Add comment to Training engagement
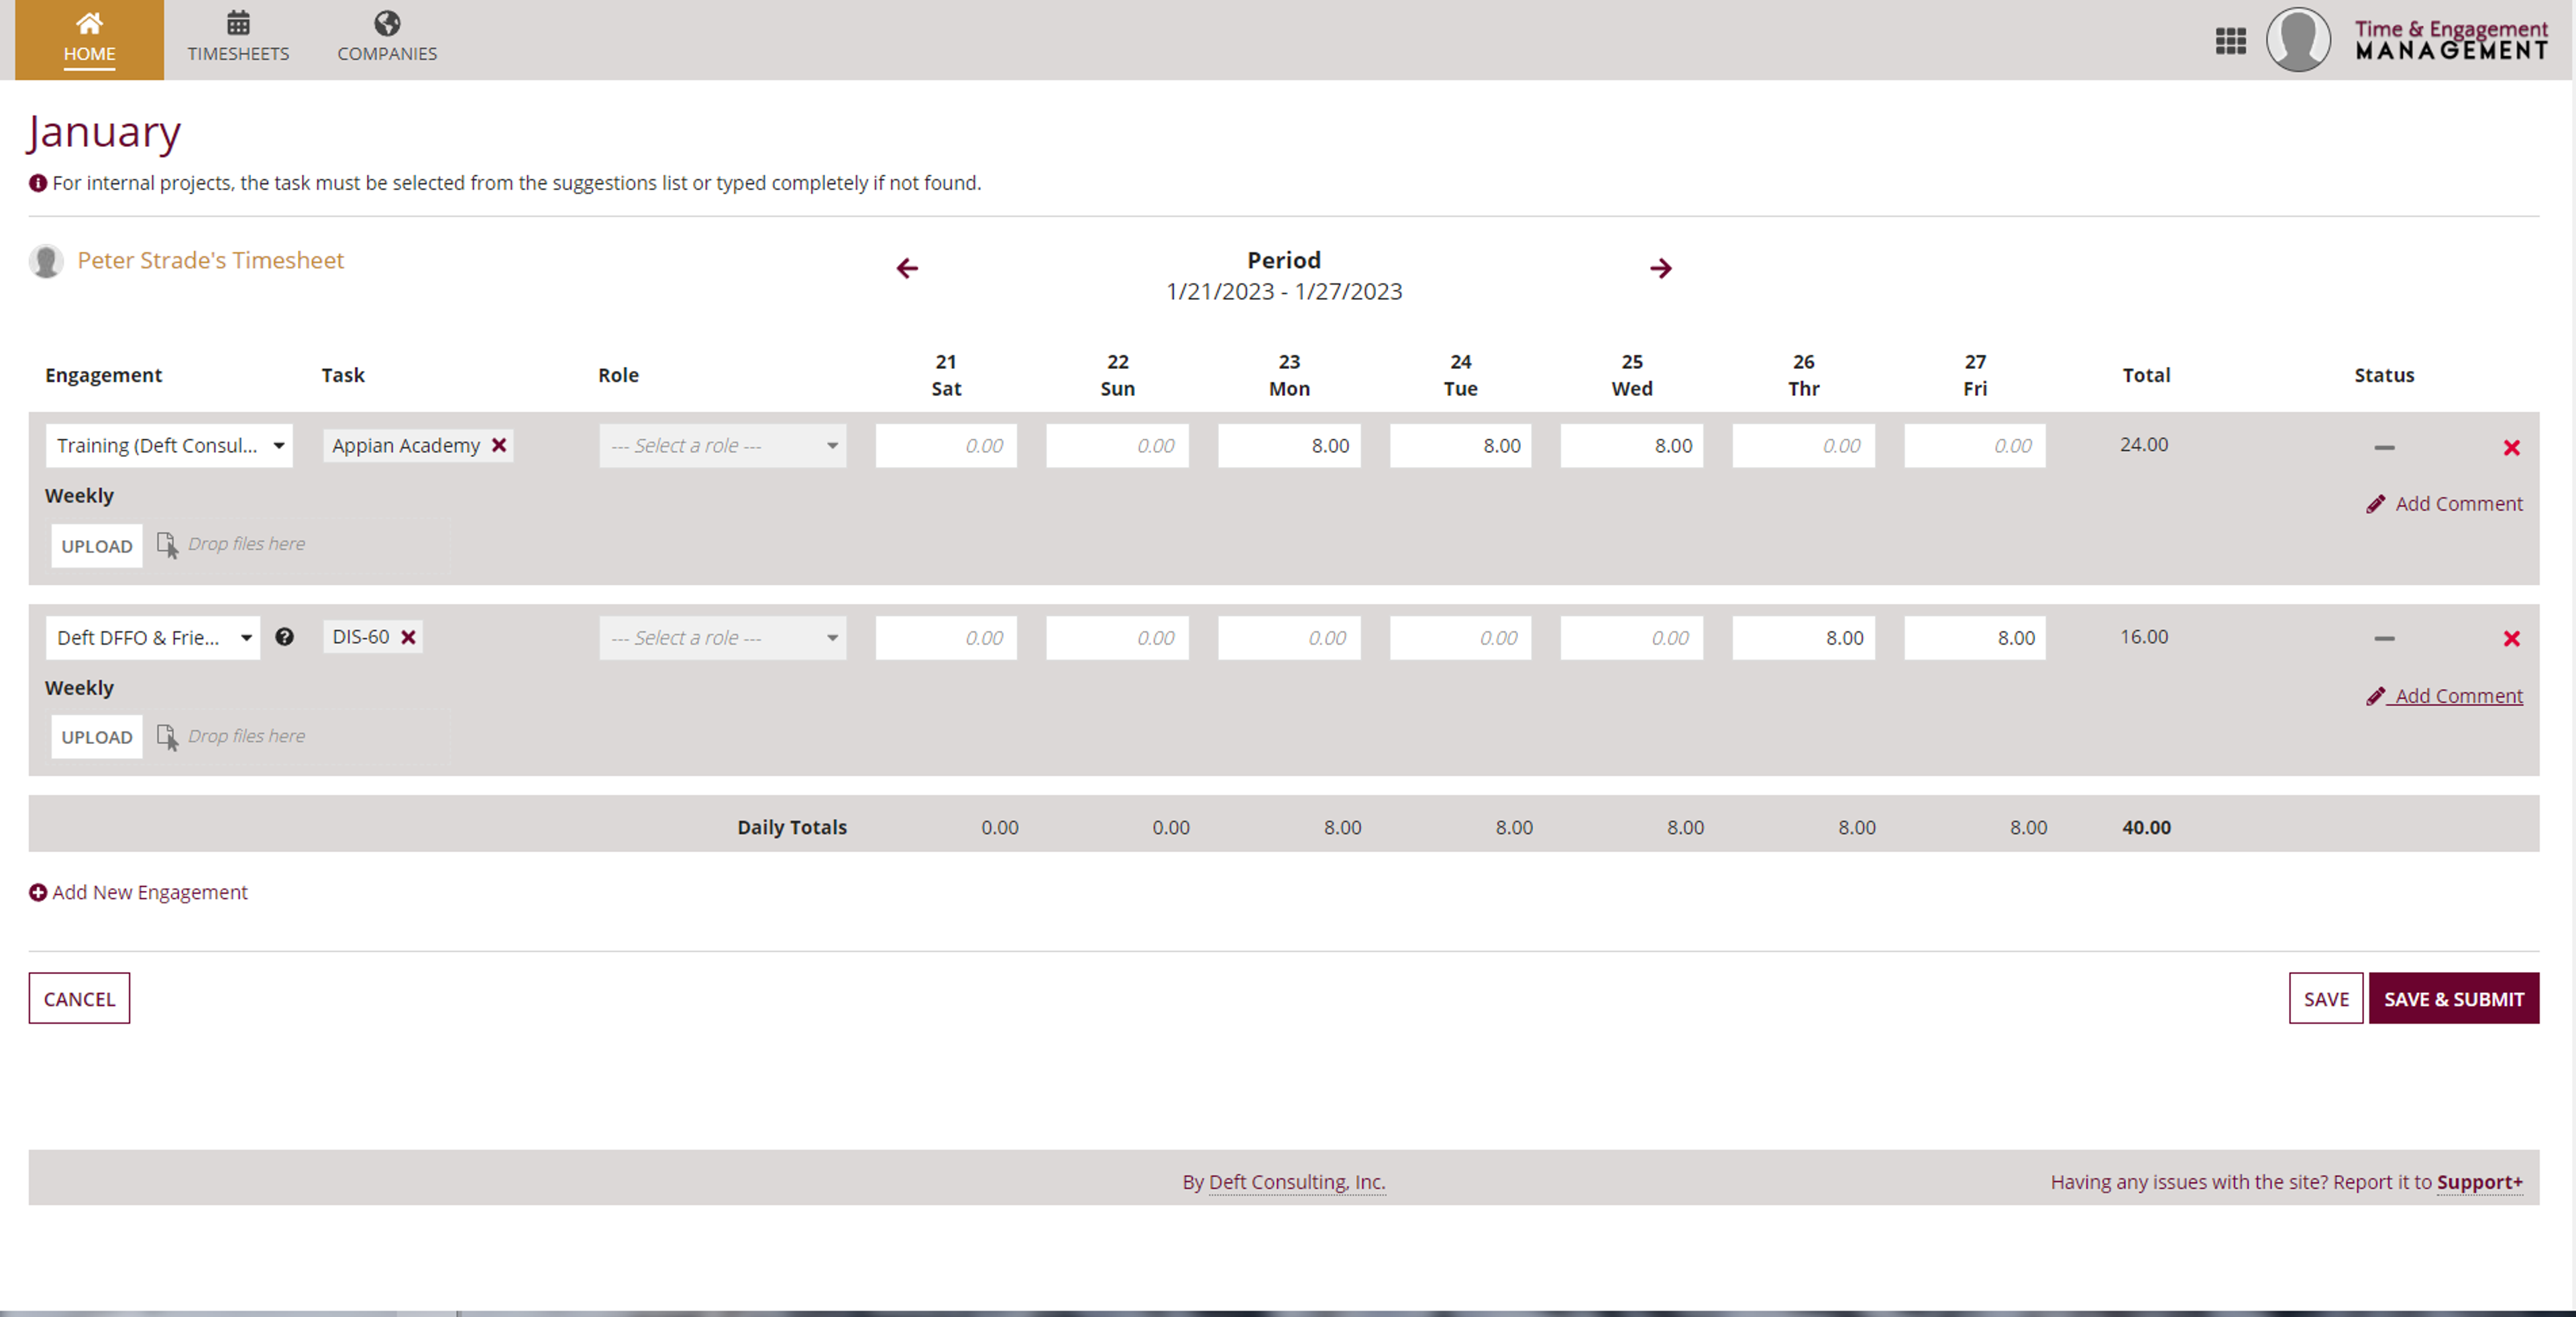Viewport: 2576px width, 1317px height. pyautogui.click(x=2444, y=504)
